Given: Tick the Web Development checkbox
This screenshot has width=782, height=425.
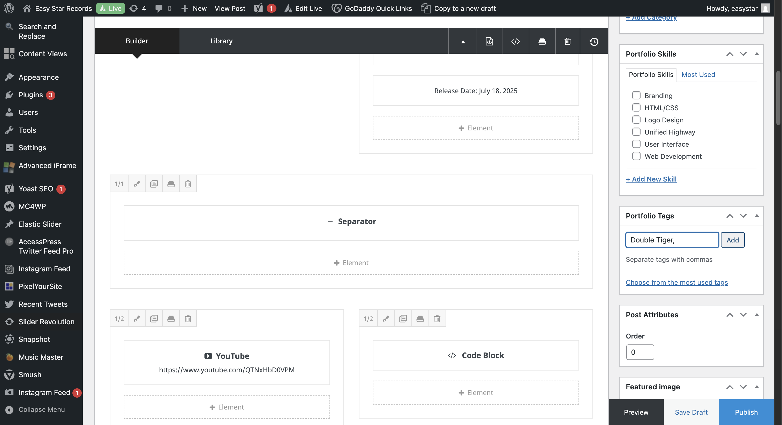Looking at the screenshot, I should 636,156.
